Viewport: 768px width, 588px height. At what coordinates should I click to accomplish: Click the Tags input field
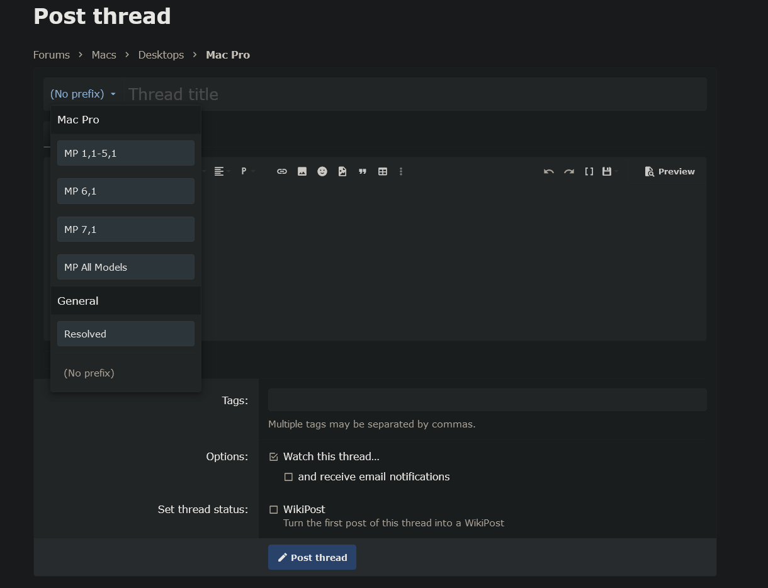click(x=487, y=400)
